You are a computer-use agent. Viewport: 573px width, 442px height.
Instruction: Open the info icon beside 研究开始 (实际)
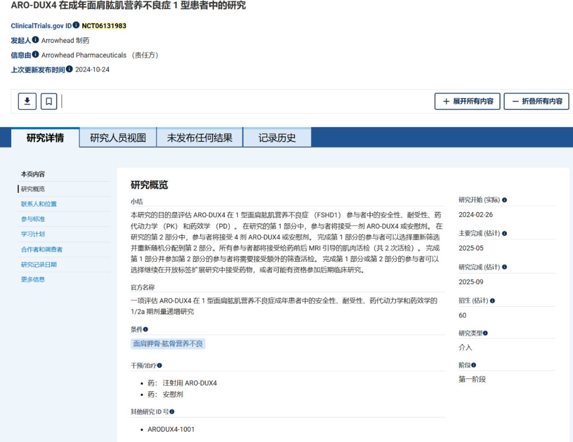[x=505, y=200]
